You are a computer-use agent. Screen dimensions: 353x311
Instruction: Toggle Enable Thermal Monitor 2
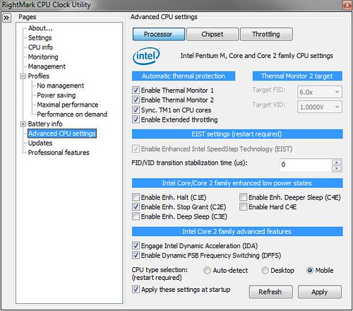[x=136, y=100]
